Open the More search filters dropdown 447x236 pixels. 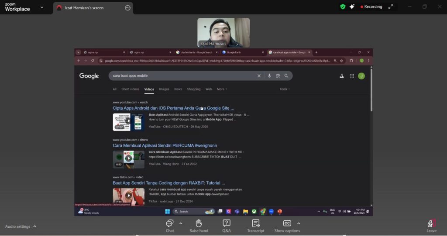[222, 89]
